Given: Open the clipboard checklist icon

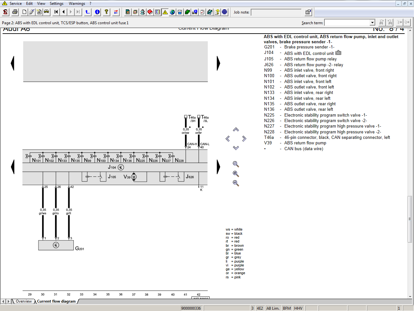Looking at the screenshot, I should point(202,12).
